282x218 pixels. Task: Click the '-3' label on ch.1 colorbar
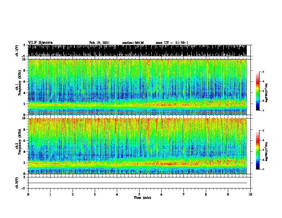[262, 72]
